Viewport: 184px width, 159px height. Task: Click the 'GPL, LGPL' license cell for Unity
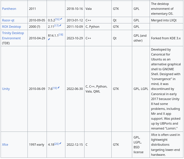[x=141, y=89]
